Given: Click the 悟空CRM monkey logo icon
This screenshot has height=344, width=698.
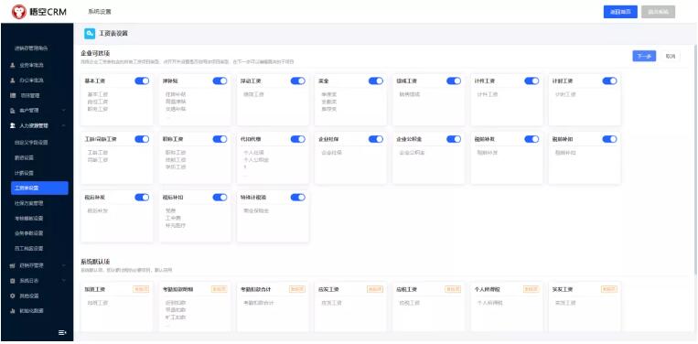Looking at the screenshot, I should [18, 12].
